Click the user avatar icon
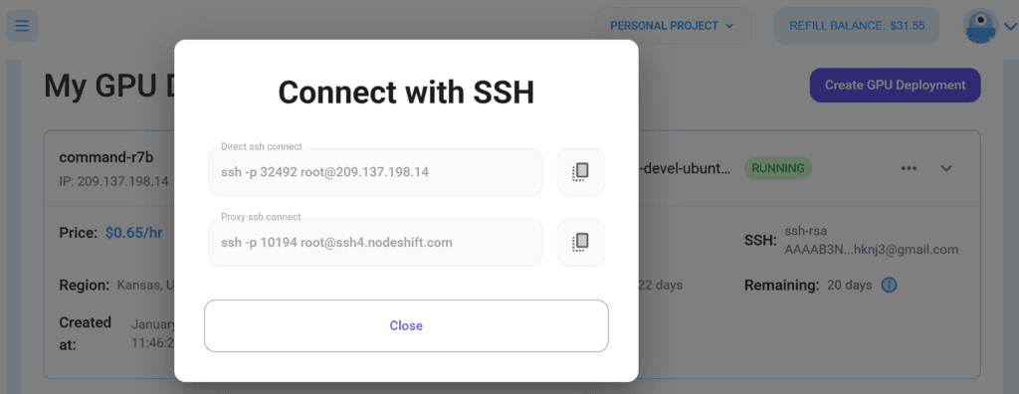 point(980,26)
